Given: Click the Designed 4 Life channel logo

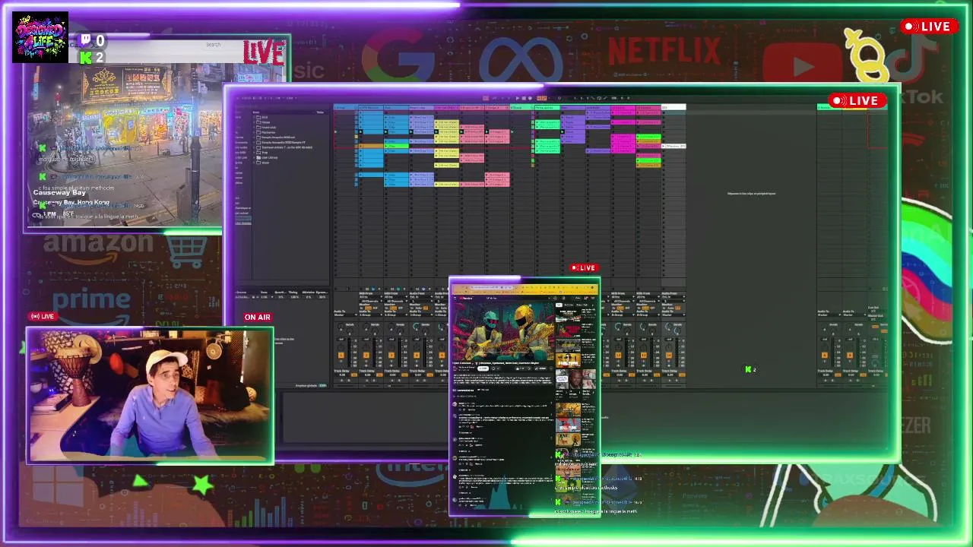Looking at the screenshot, I should pos(40,37).
